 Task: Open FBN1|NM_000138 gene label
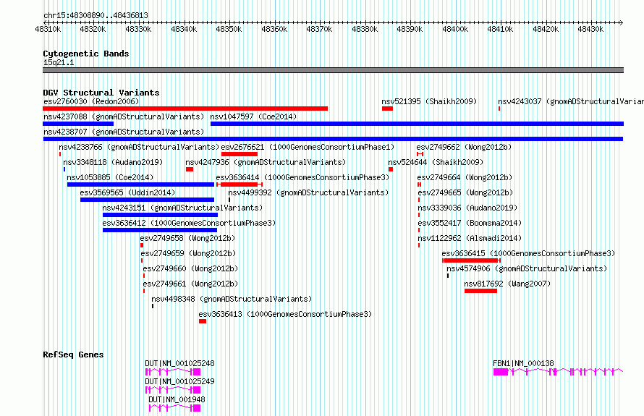523,363
